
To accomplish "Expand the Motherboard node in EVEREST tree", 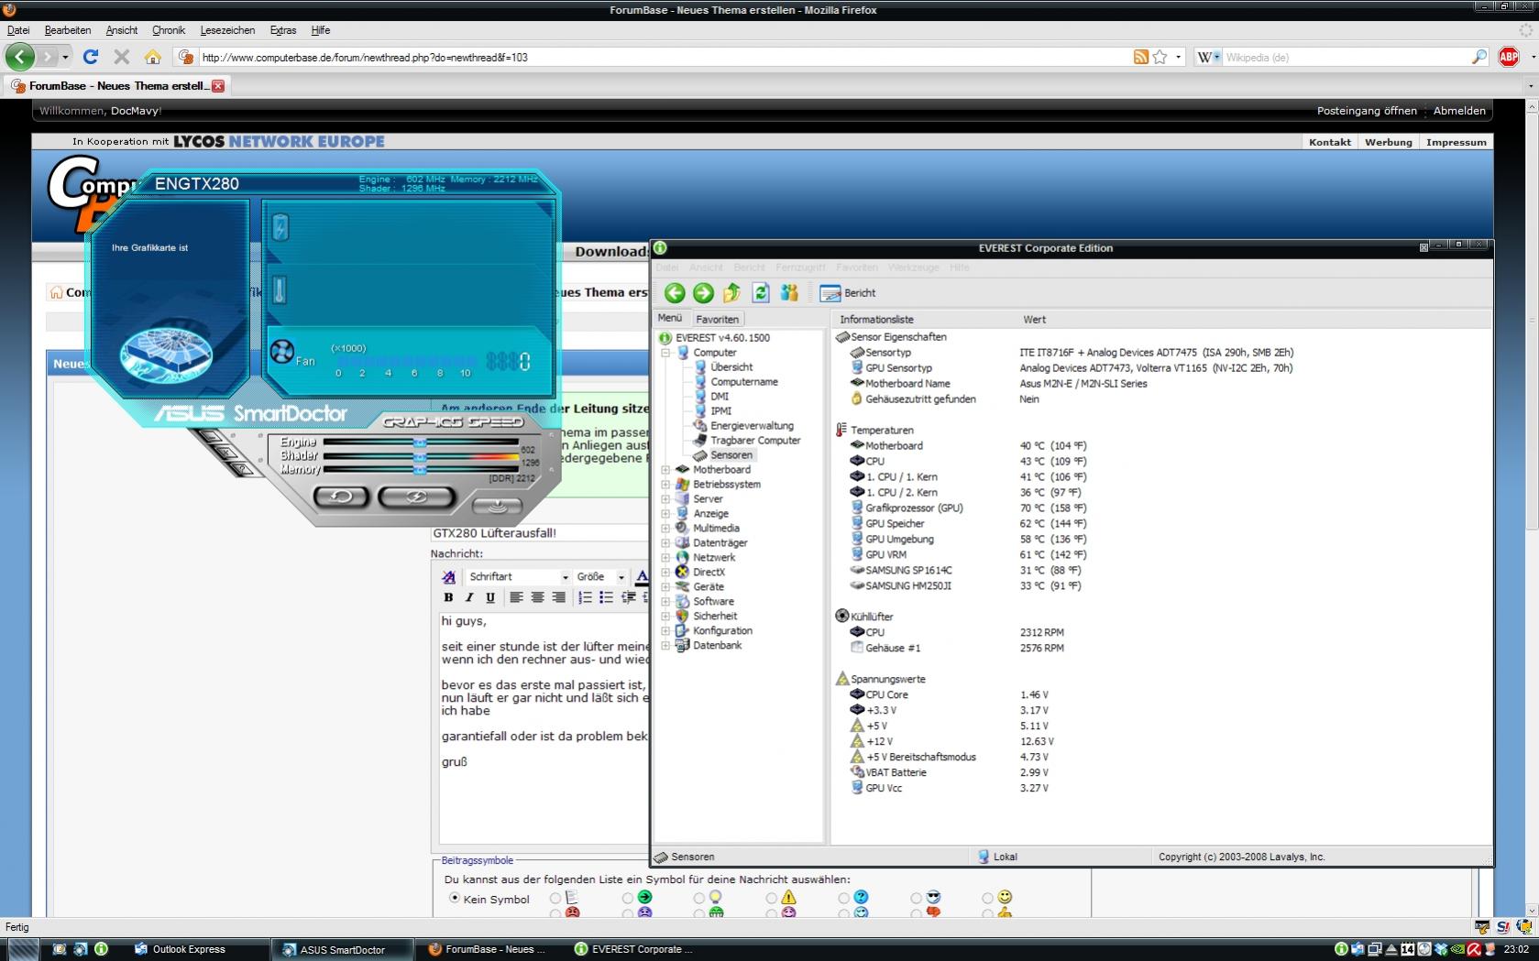I will point(665,470).
